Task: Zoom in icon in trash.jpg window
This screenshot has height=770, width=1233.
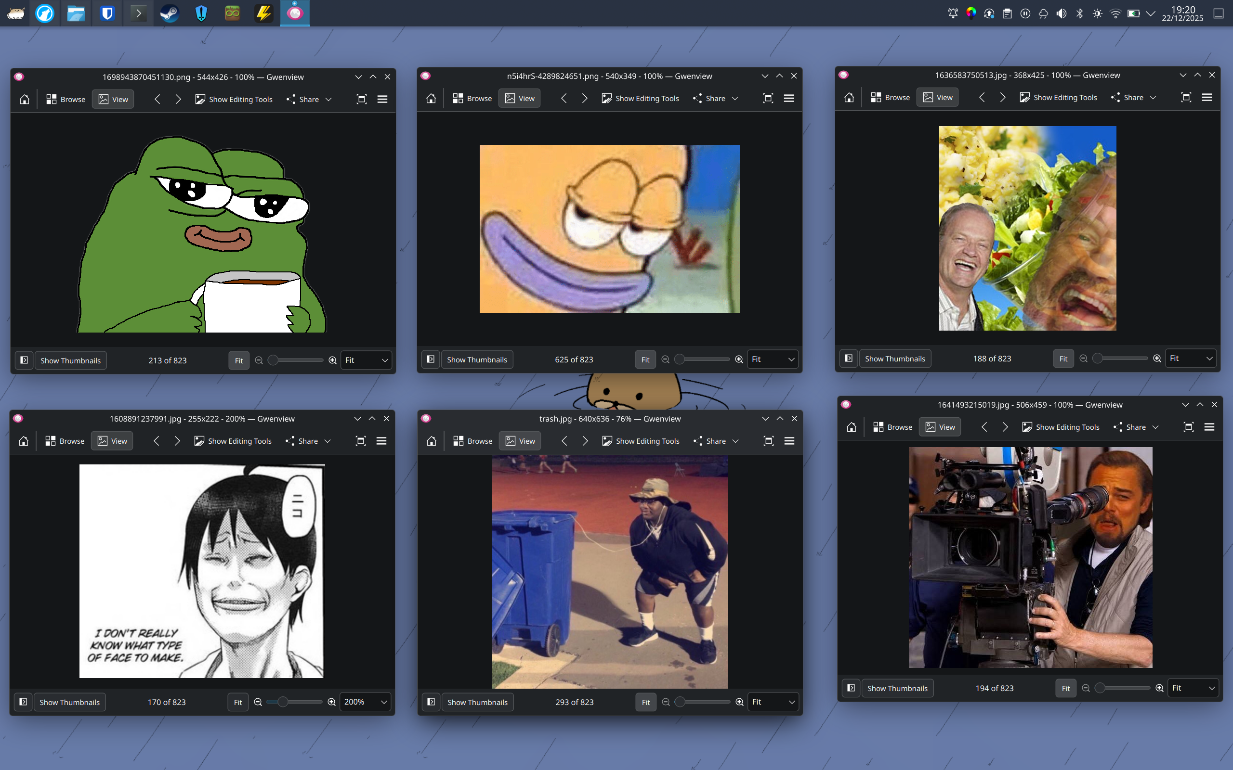Action: point(740,702)
